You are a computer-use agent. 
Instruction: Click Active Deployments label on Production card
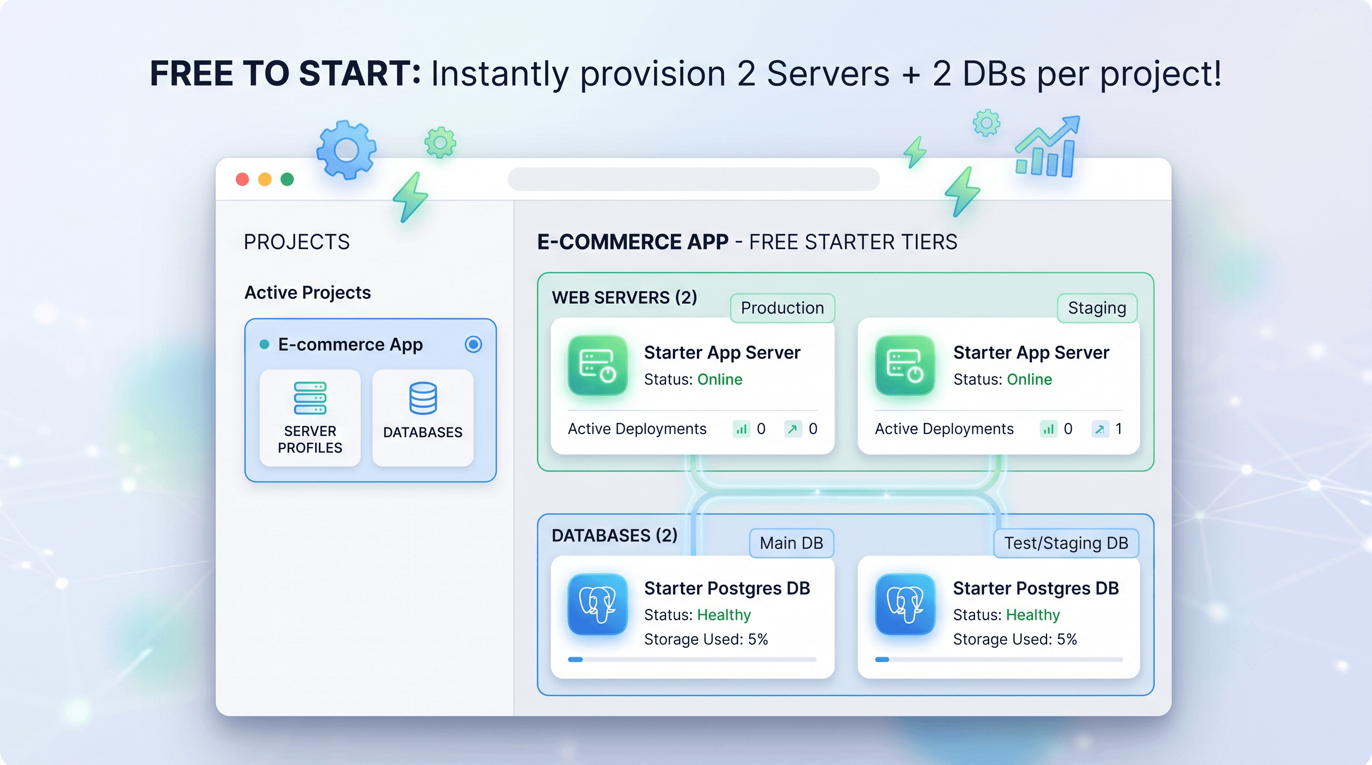tap(637, 429)
